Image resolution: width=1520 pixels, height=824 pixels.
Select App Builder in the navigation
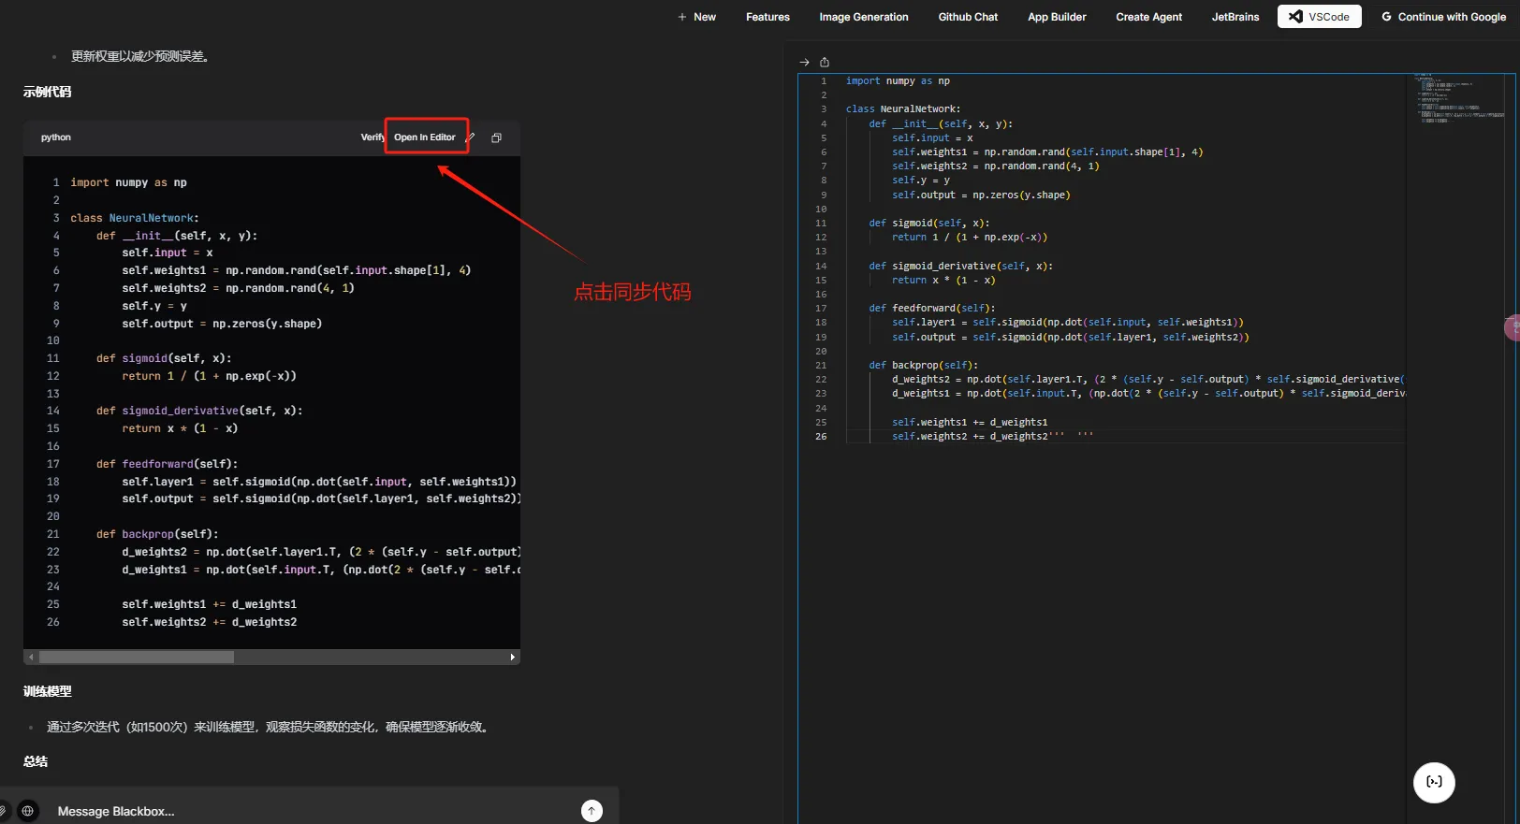pyautogui.click(x=1057, y=17)
